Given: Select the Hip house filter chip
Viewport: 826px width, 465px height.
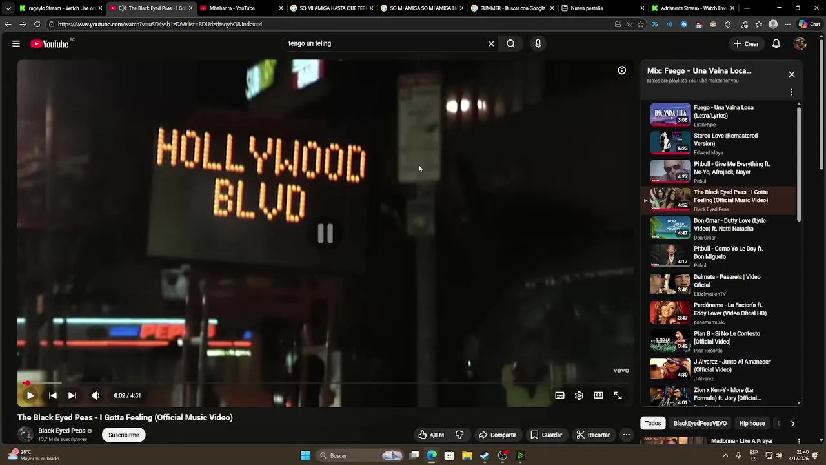Looking at the screenshot, I should click(752, 424).
